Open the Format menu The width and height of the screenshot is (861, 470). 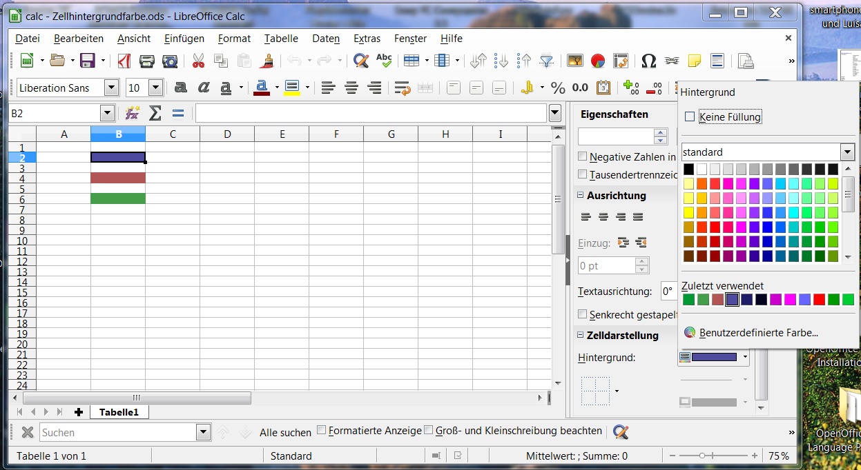coord(234,39)
